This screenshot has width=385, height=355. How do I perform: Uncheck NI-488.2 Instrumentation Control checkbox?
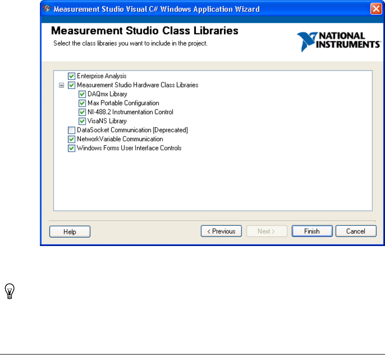(x=82, y=112)
